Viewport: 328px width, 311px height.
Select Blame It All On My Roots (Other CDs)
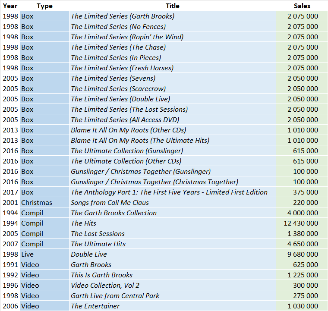[129, 130]
